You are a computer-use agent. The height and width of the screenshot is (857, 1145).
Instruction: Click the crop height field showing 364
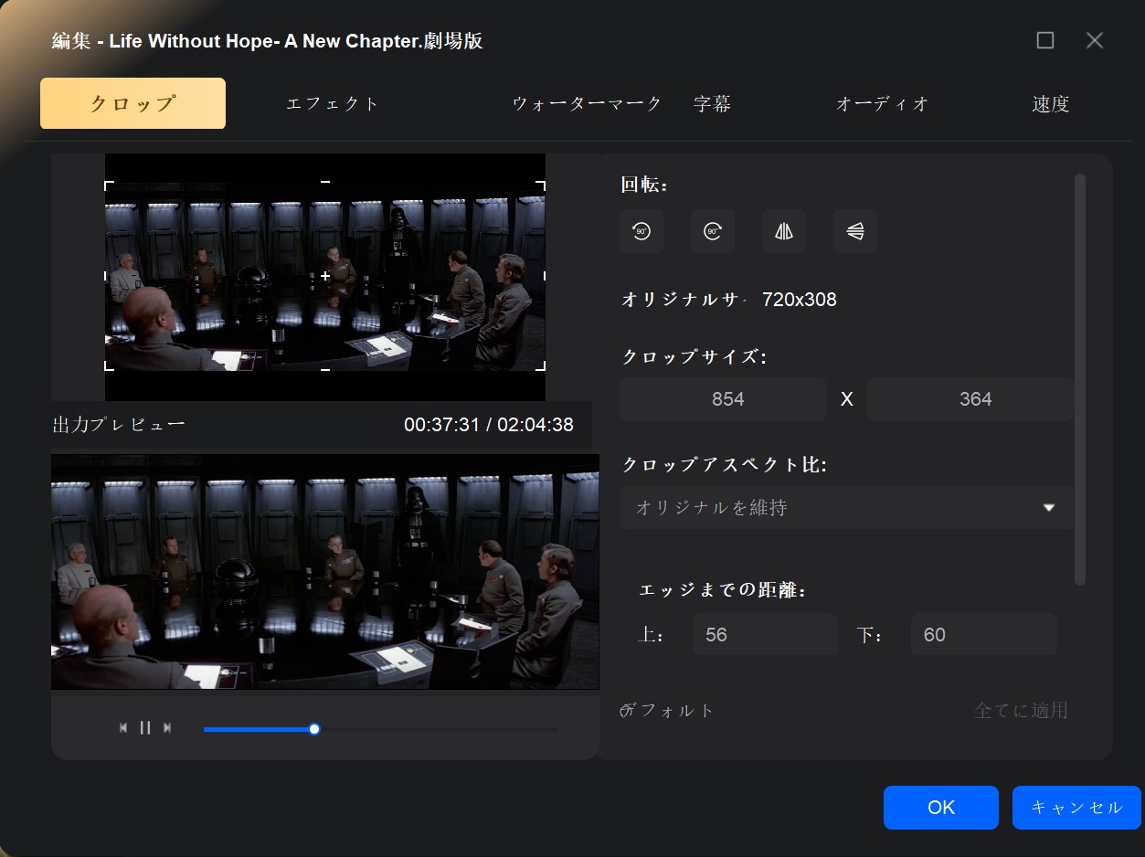(x=970, y=399)
